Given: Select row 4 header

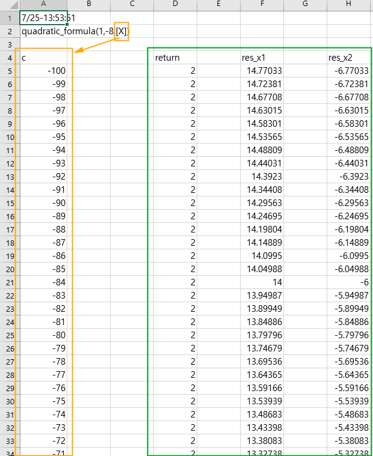Looking at the screenshot, I should click(9, 58).
